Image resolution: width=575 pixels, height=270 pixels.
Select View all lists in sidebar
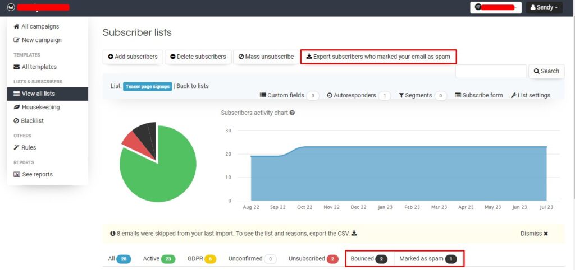pyautogui.click(x=48, y=94)
